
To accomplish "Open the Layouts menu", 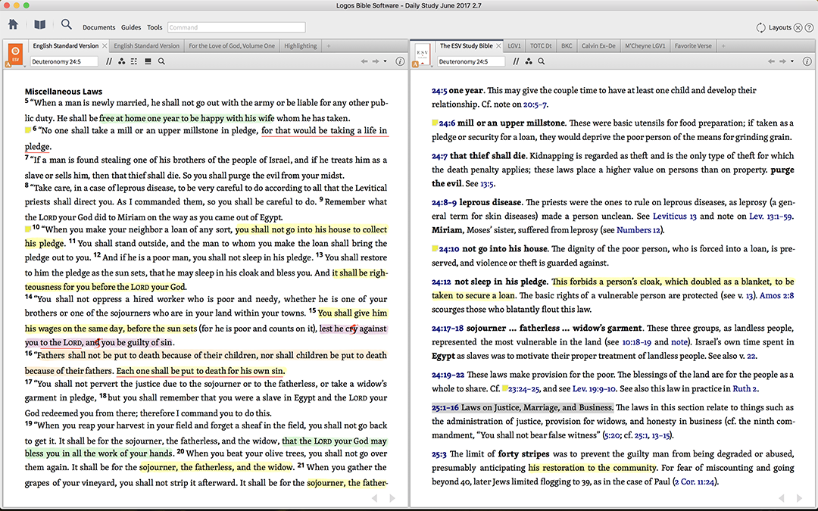I will [780, 28].
